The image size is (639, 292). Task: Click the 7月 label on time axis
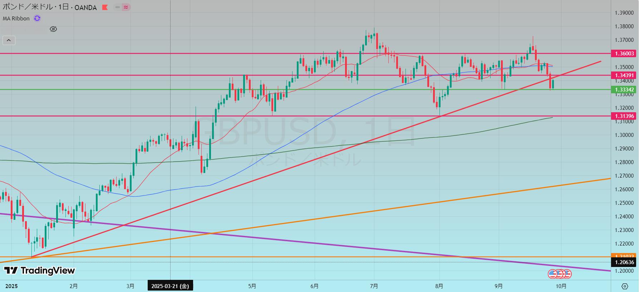point(374,286)
